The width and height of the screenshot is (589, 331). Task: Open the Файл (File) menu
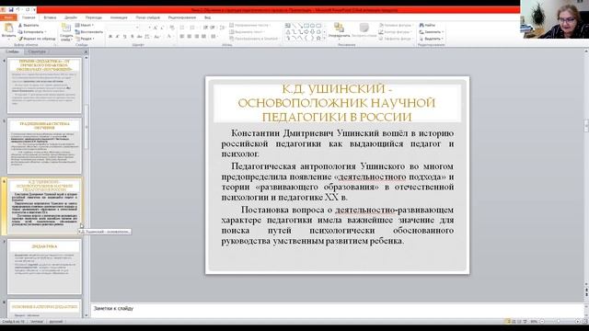(8, 17)
